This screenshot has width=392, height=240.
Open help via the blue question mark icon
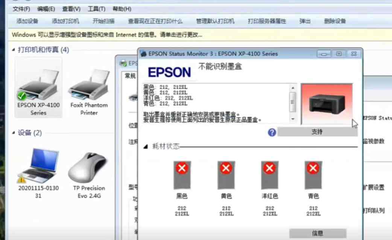pos(271,132)
